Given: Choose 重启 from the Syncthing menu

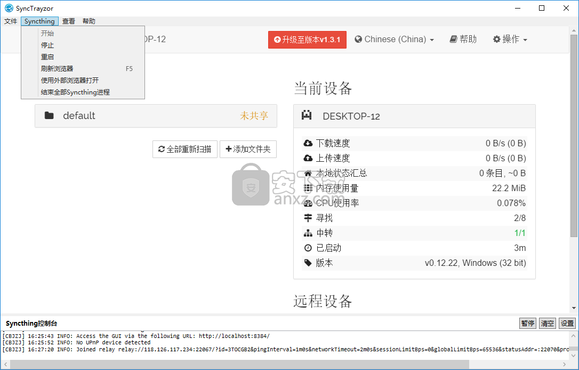Looking at the screenshot, I should pyautogui.click(x=83, y=57).
